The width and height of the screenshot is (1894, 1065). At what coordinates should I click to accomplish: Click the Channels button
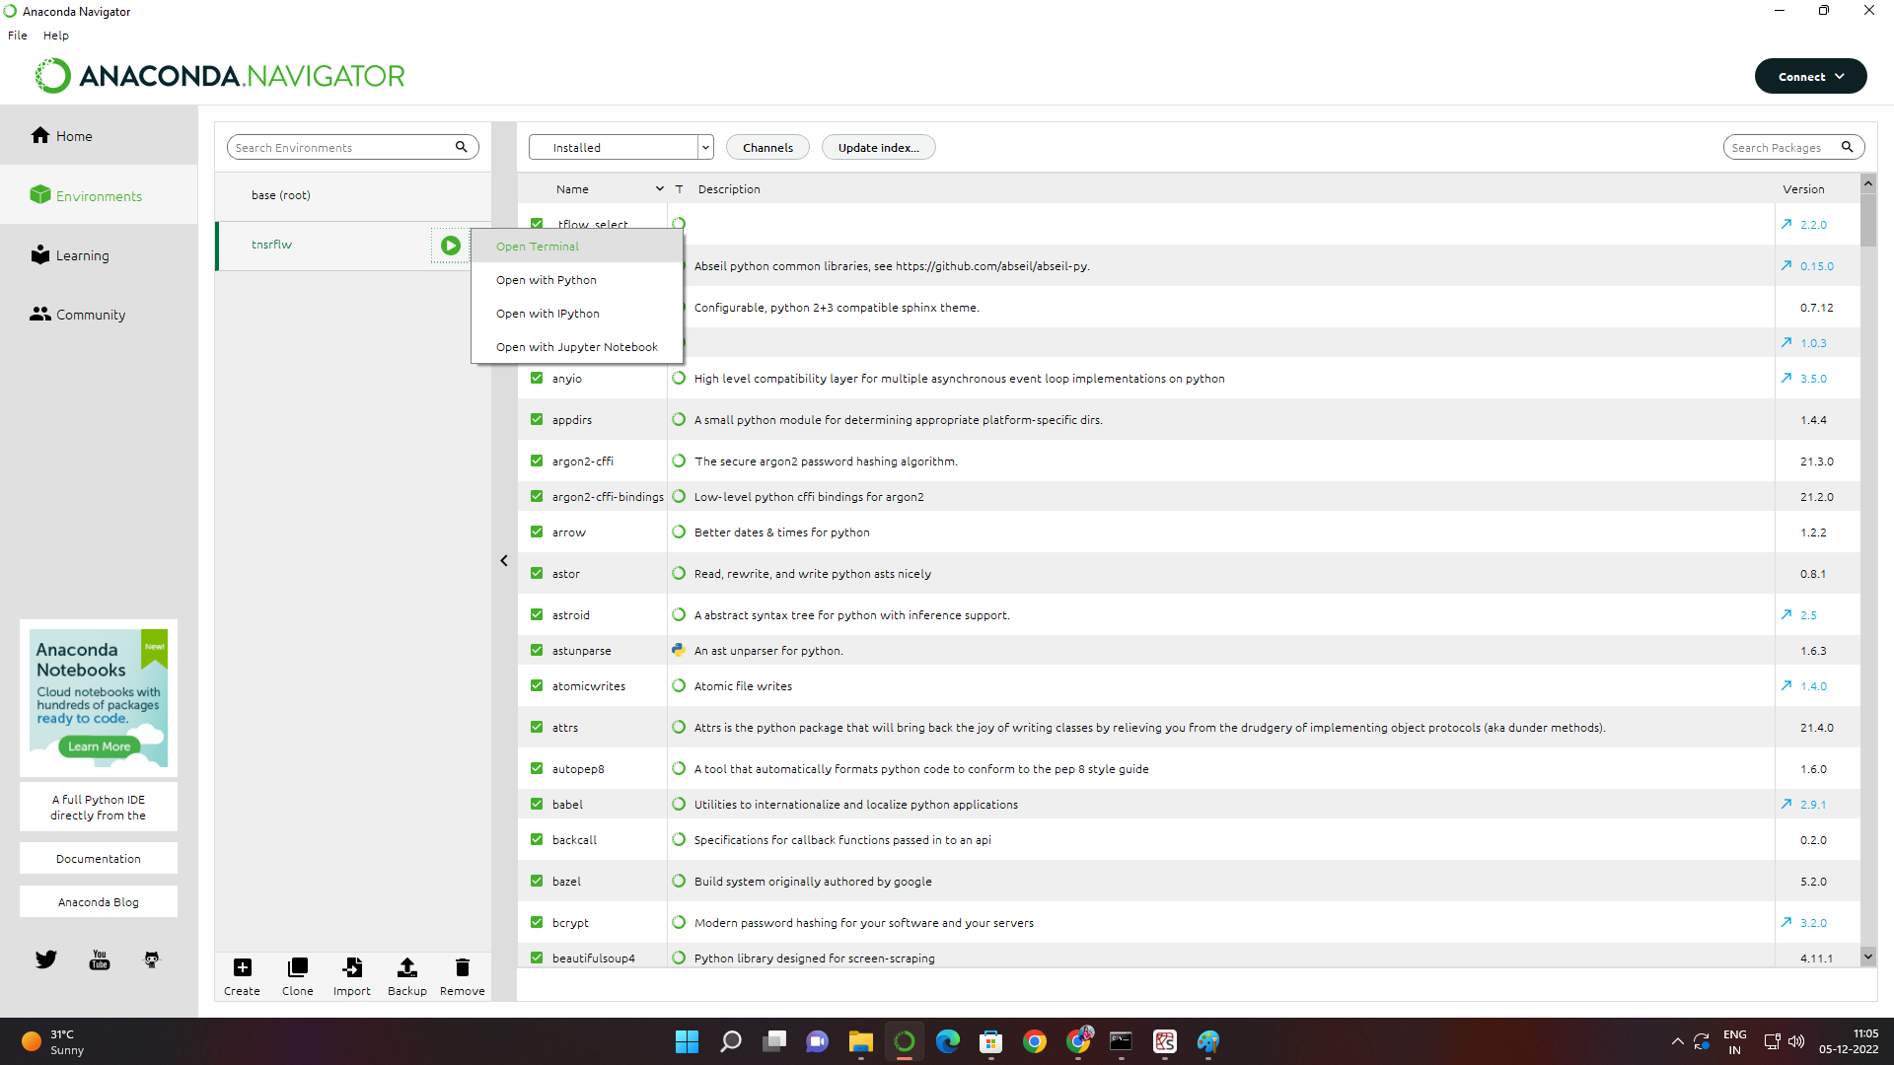click(767, 148)
